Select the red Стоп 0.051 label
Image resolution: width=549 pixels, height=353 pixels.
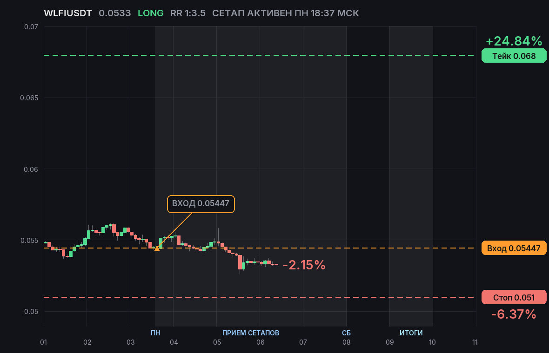(x=514, y=297)
